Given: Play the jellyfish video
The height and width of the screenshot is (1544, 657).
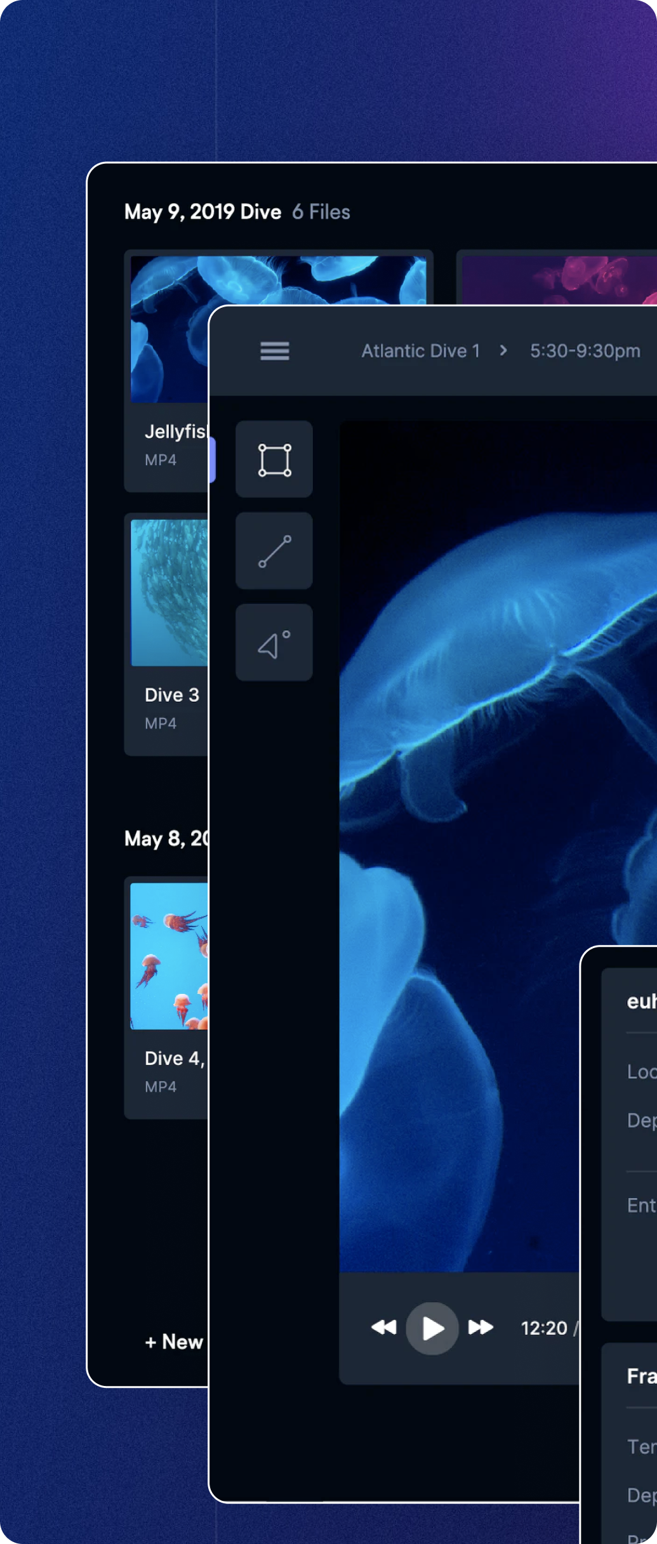Looking at the screenshot, I should (432, 1328).
